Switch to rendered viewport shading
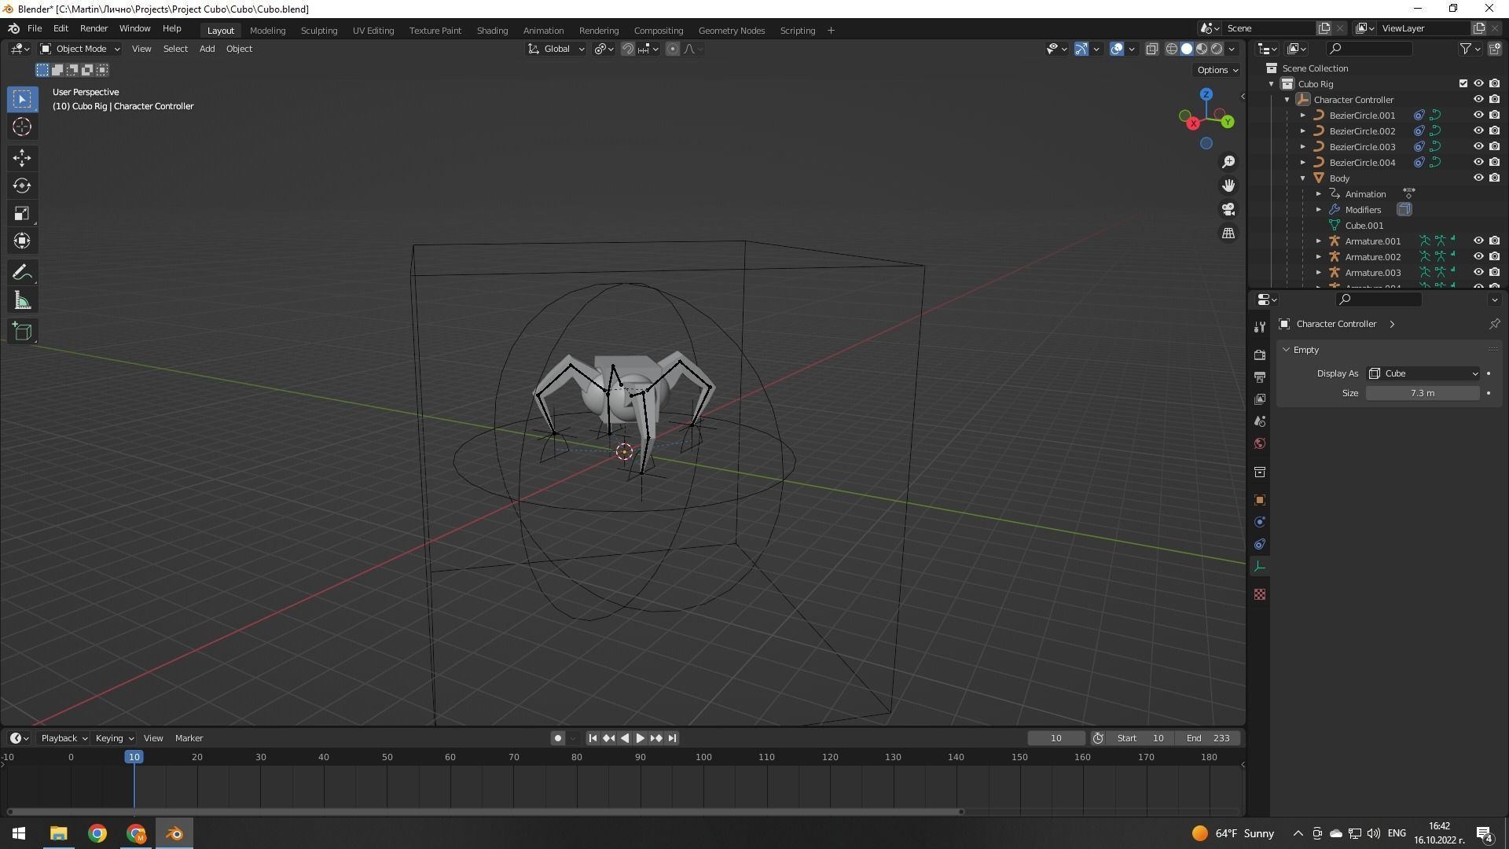This screenshot has height=849, width=1509. coord(1217,49)
